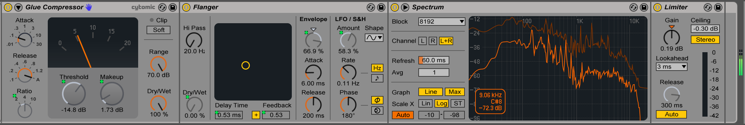Toggle the Spectrum device activator
745x125 pixels.
click(x=395, y=7)
